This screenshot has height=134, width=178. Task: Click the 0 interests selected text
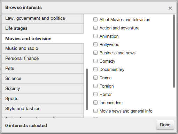coord(26,125)
